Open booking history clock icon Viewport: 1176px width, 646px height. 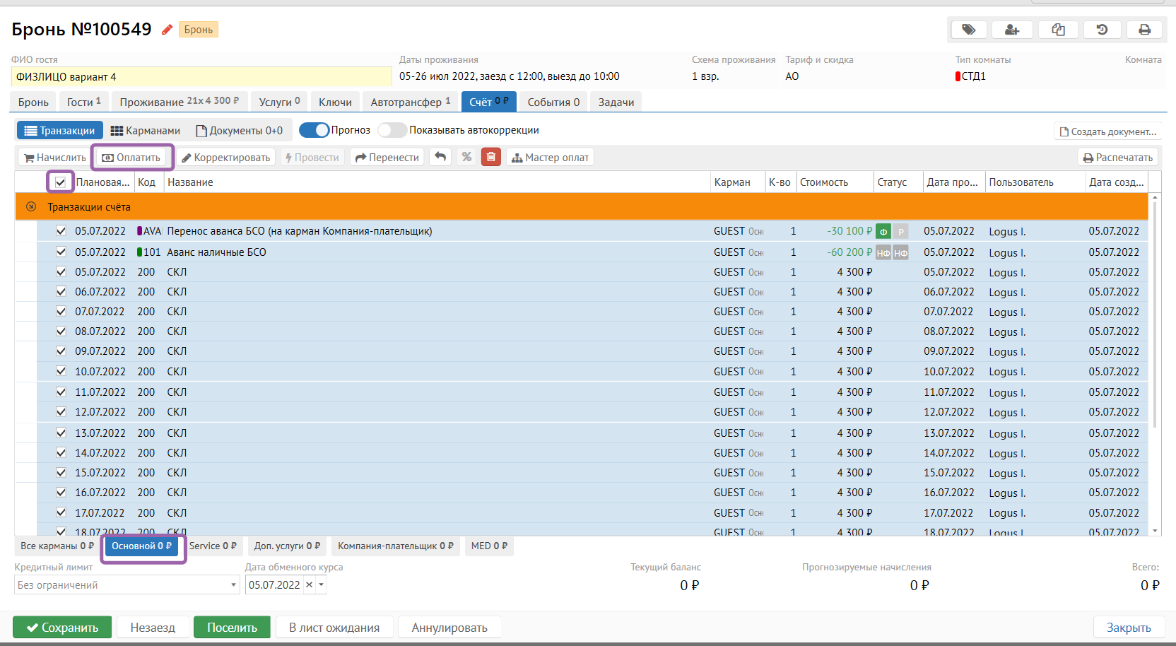coord(1102,30)
